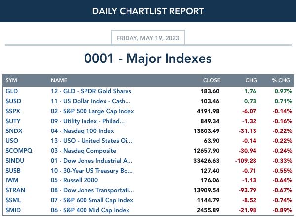Screen dimensions: 296x217
Task: Sort table by % CHG header
Action: tap(281, 80)
